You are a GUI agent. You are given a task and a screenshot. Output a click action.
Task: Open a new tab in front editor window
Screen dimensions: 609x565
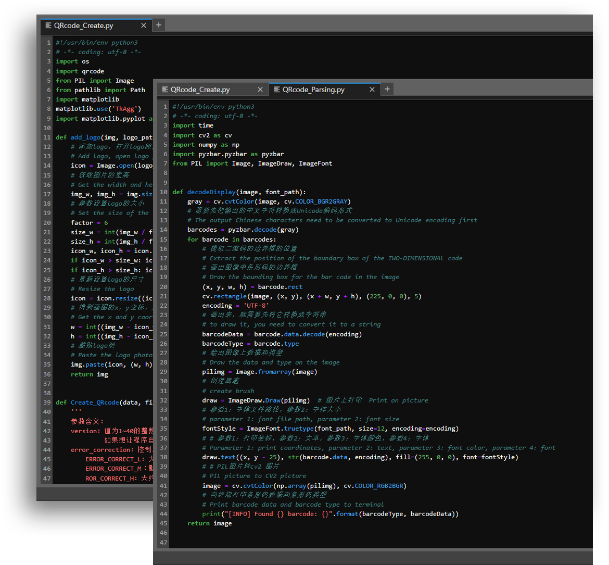pos(387,90)
